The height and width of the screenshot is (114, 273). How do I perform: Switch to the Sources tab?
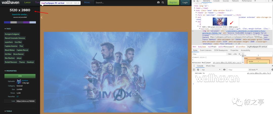[226, 1]
